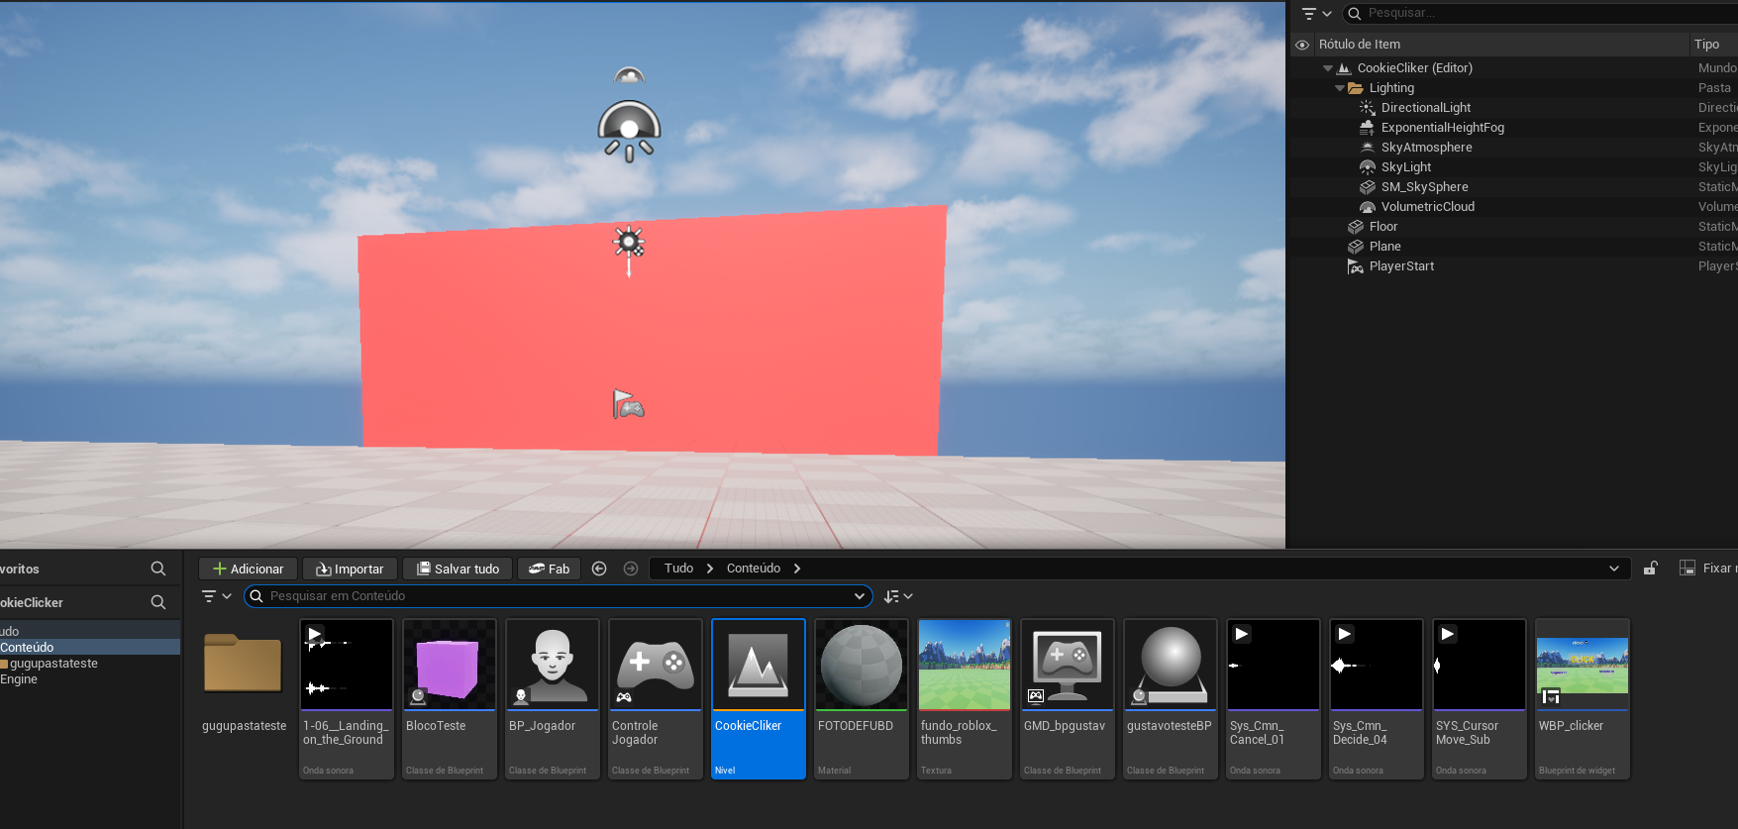The width and height of the screenshot is (1738, 829).
Task: Click the SM_SkySphere mesh icon
Action: pyautogui.click(x=1368, y=187)
